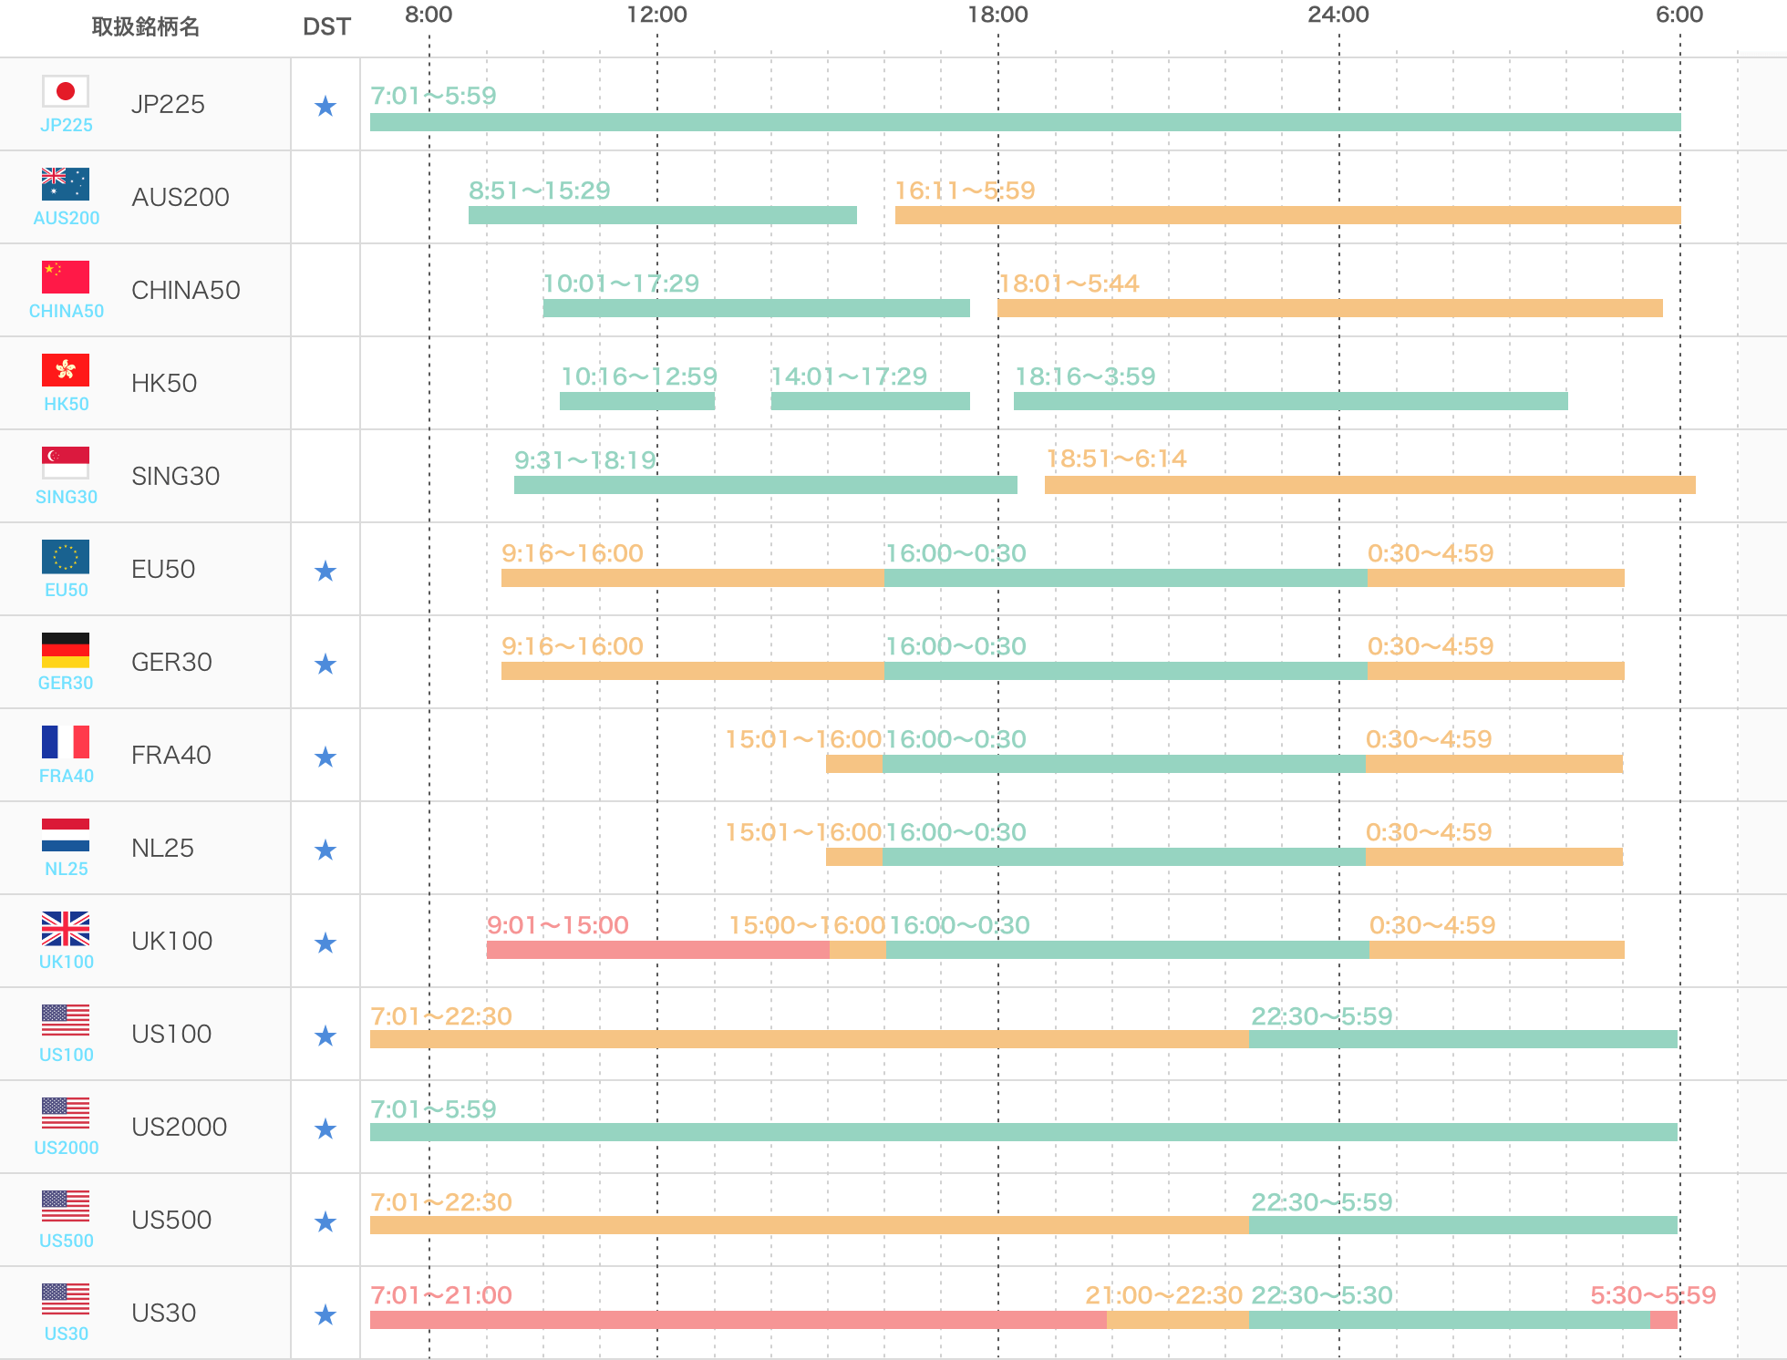Click the DST star in US500 row
This screenshot has width=1787, height=1360.
point(325,1222)
